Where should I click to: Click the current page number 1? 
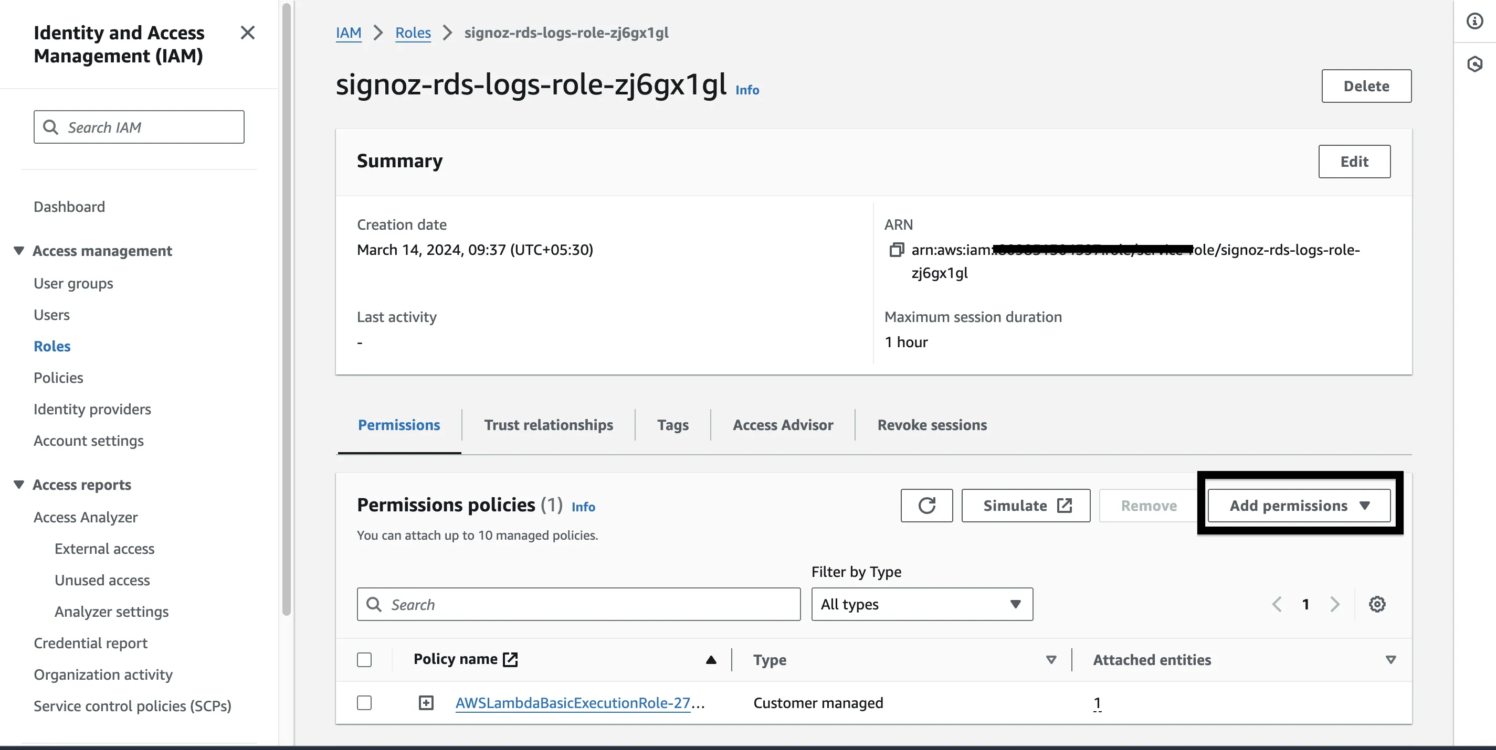click(x=1305, y=604)
